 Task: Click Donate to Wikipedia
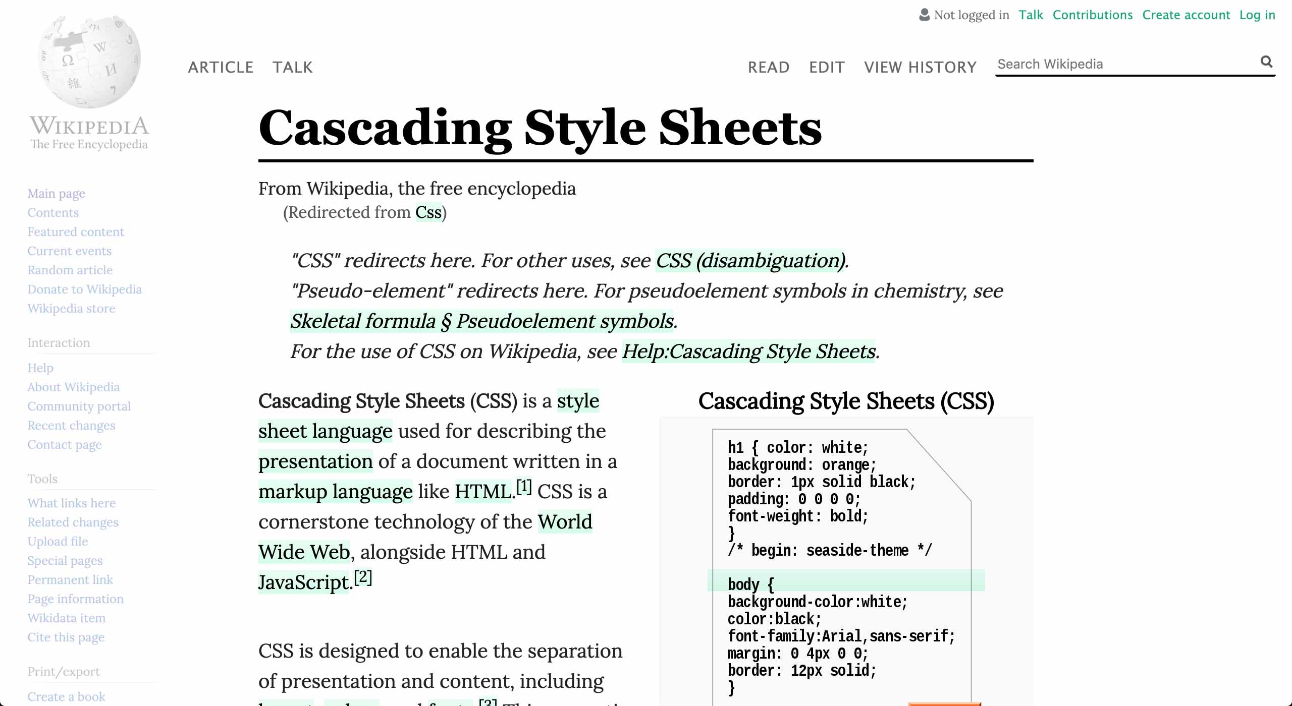coord(85,289)
